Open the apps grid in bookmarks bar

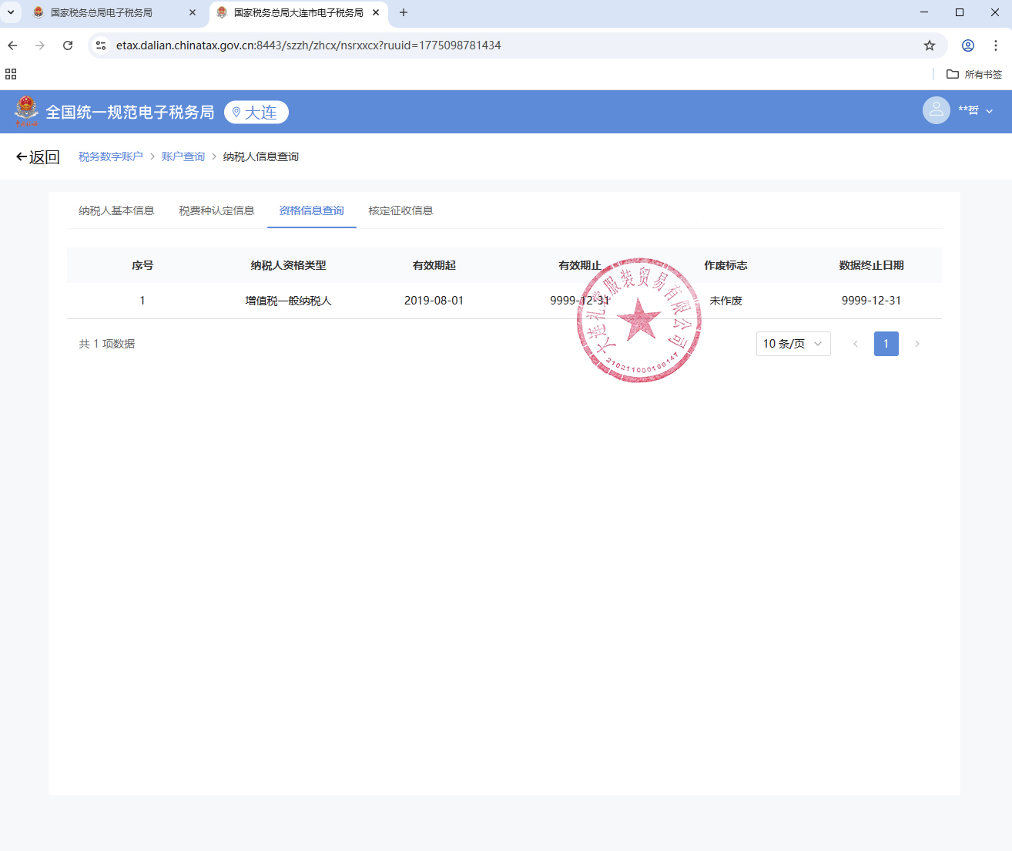point(11,74)
